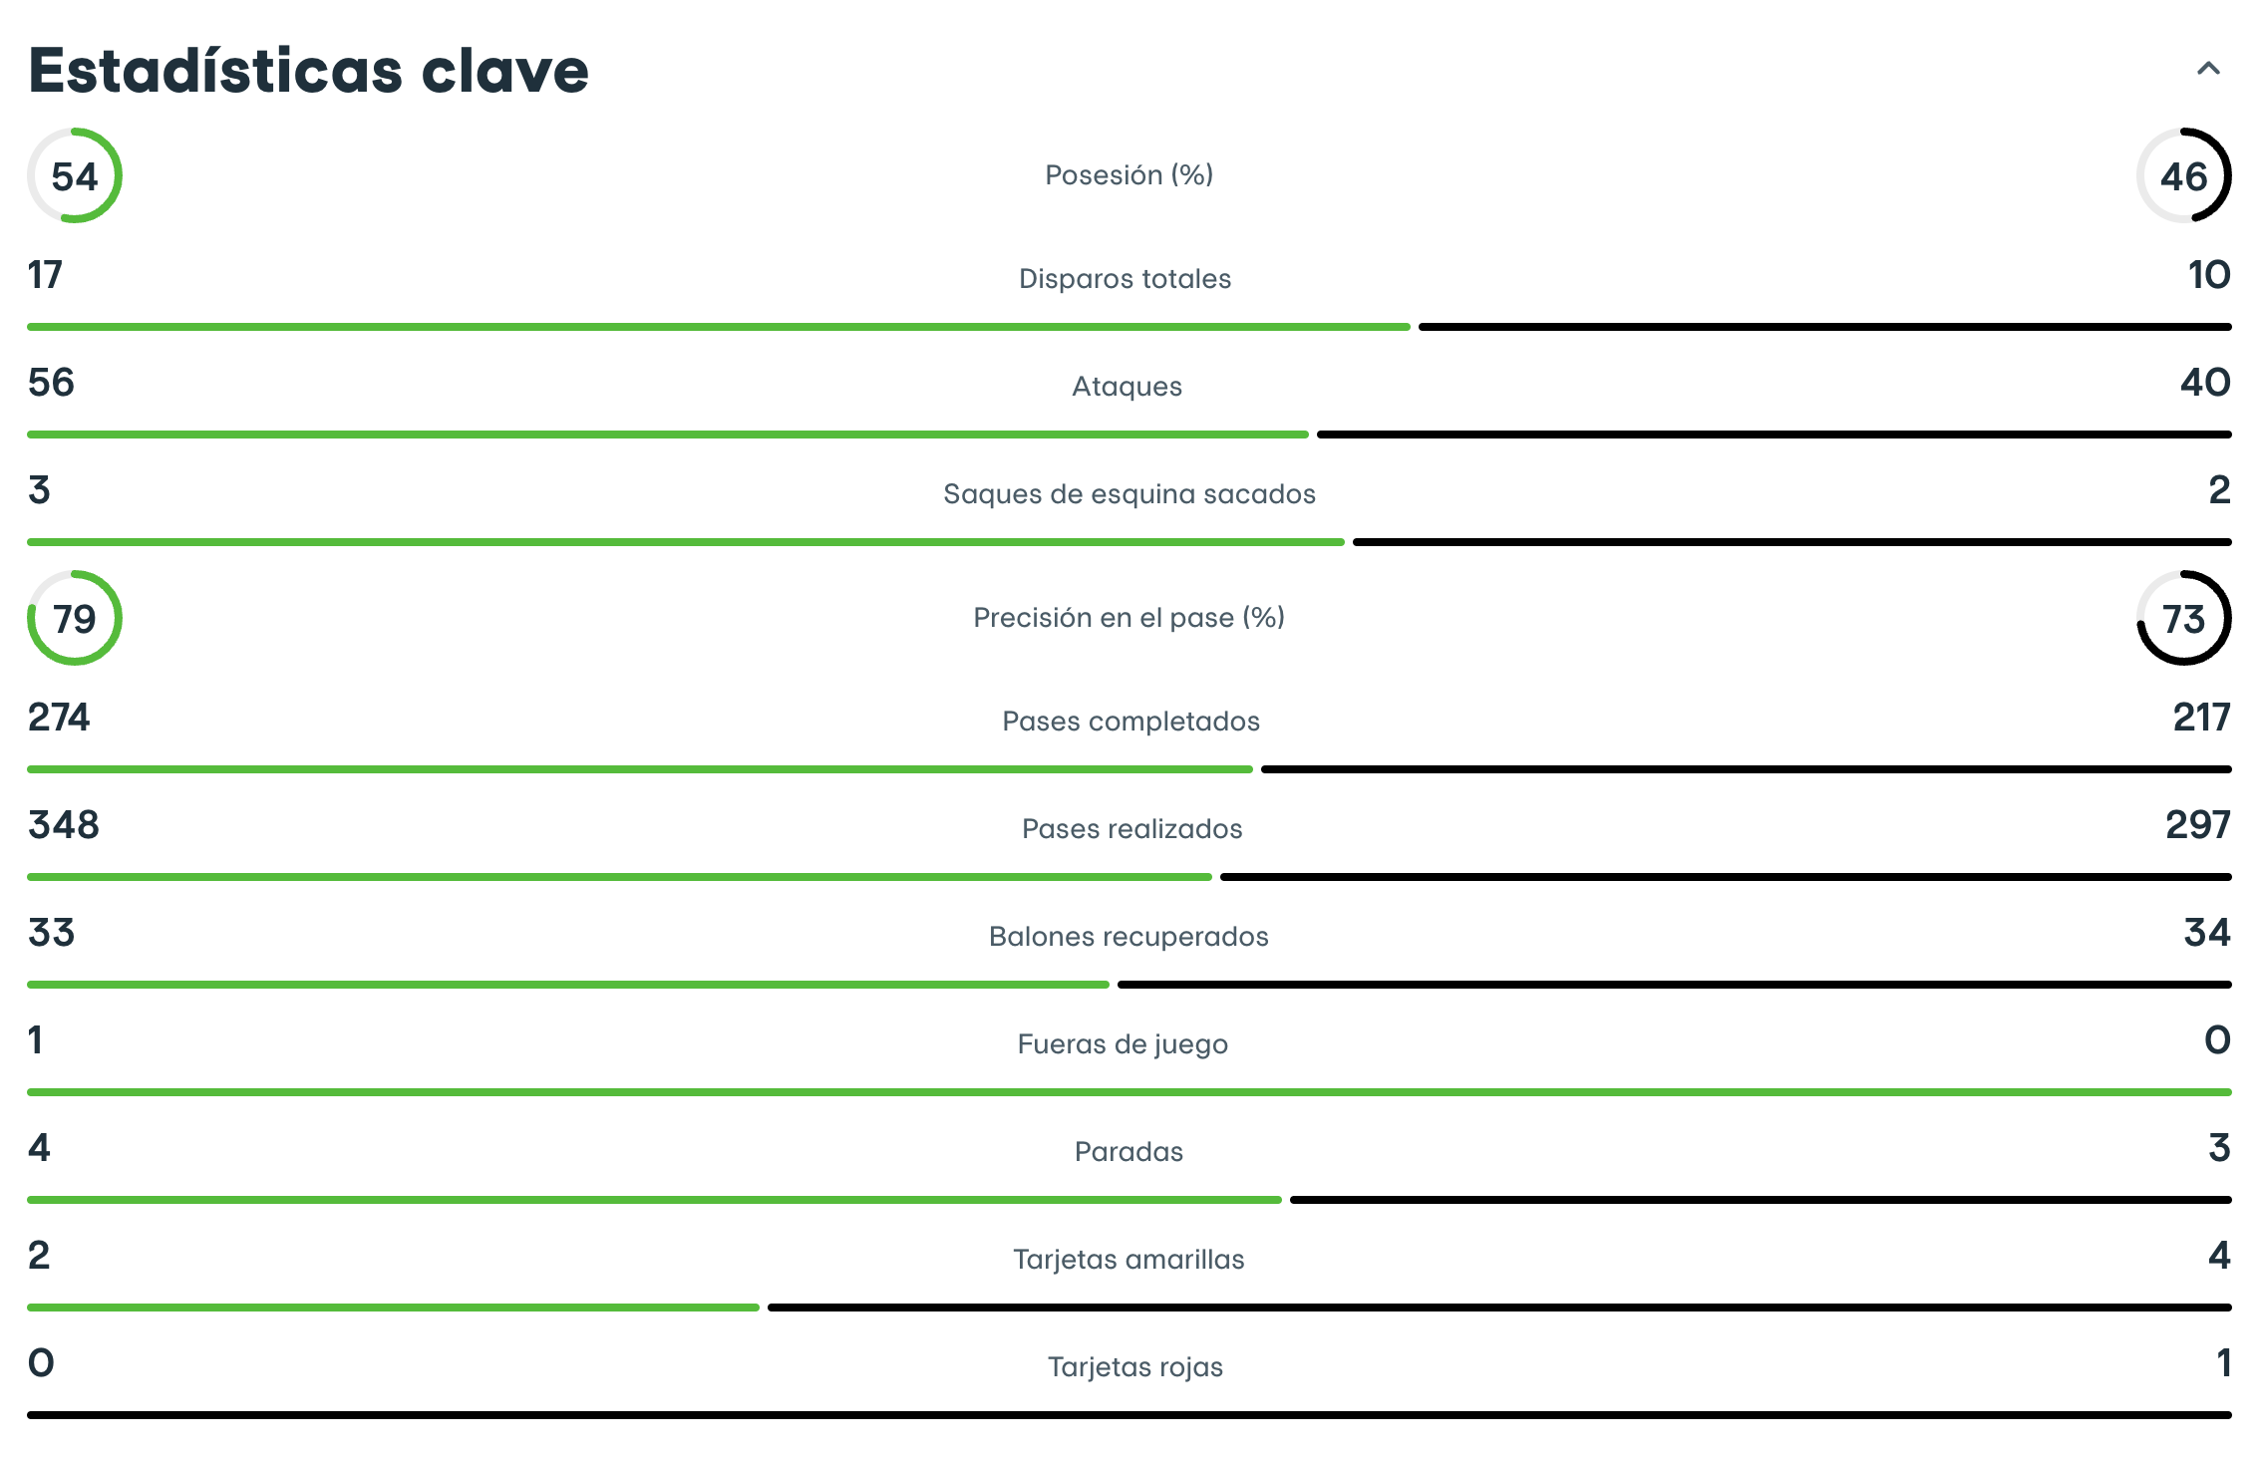Screen dimensions: 2261x1457
Task: Click the Precisión en el pase label
Action: (x=1129, y=618)
